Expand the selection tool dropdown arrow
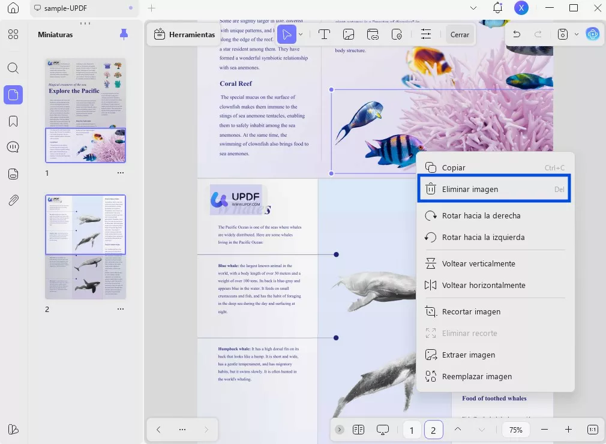The width and height of the screenshot is (606, 444). click(x=301, y=34)
